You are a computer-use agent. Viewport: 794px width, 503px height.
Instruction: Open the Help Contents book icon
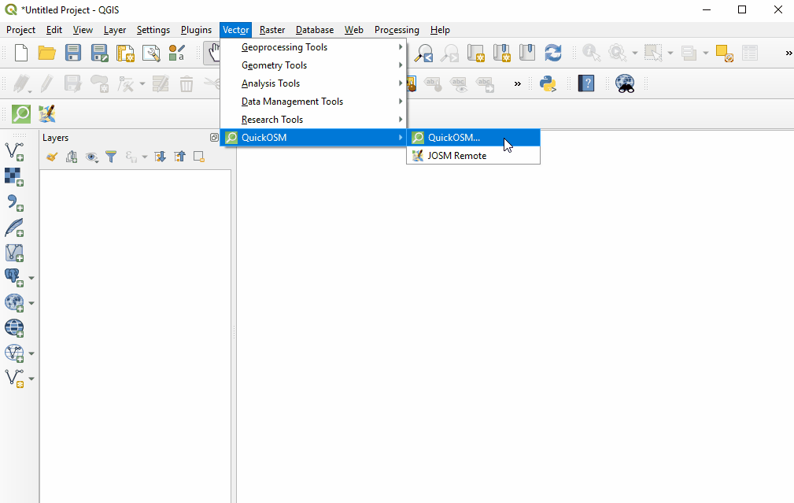586,83
